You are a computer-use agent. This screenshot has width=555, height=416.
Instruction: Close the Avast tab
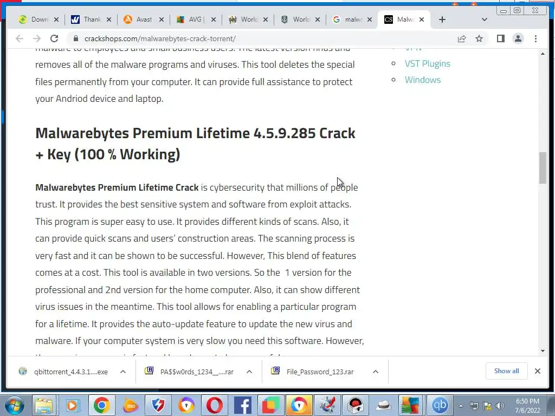click(162, 19)
